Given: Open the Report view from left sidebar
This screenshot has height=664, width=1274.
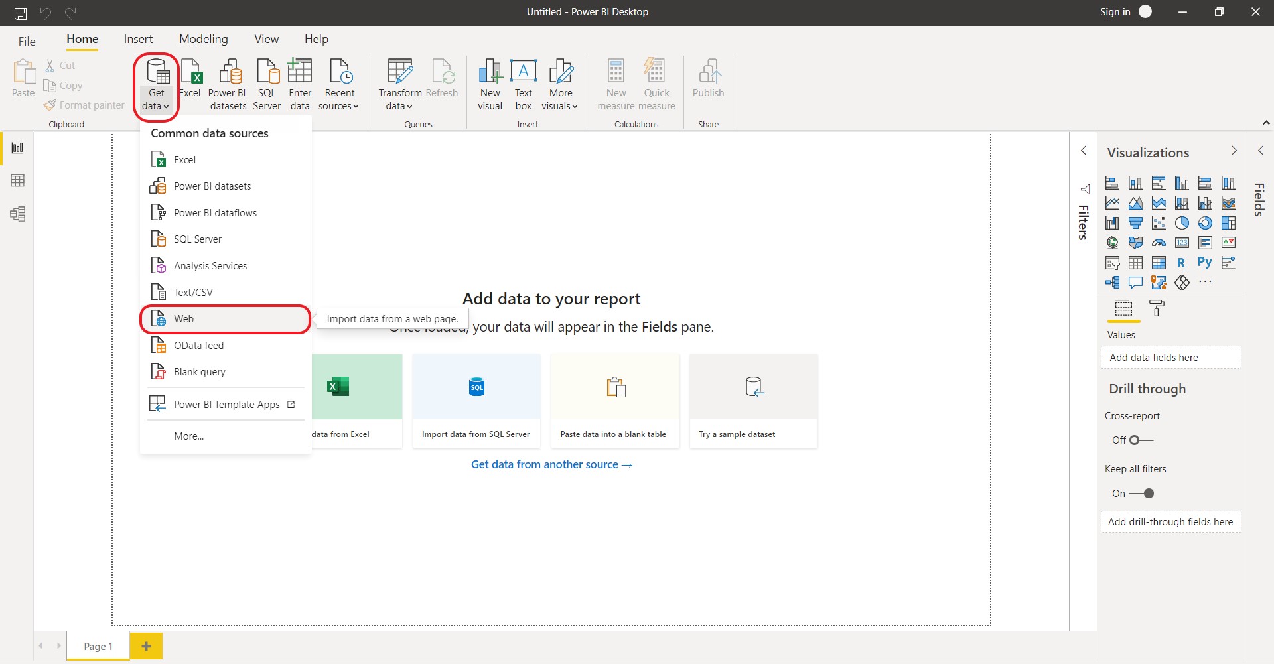Looking at the screenshot, I should coord(18,148).
